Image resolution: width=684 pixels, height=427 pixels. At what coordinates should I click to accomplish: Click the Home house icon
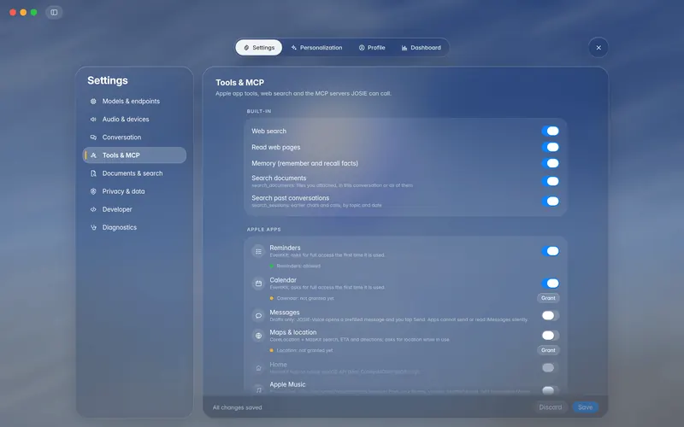coord(258,368)
